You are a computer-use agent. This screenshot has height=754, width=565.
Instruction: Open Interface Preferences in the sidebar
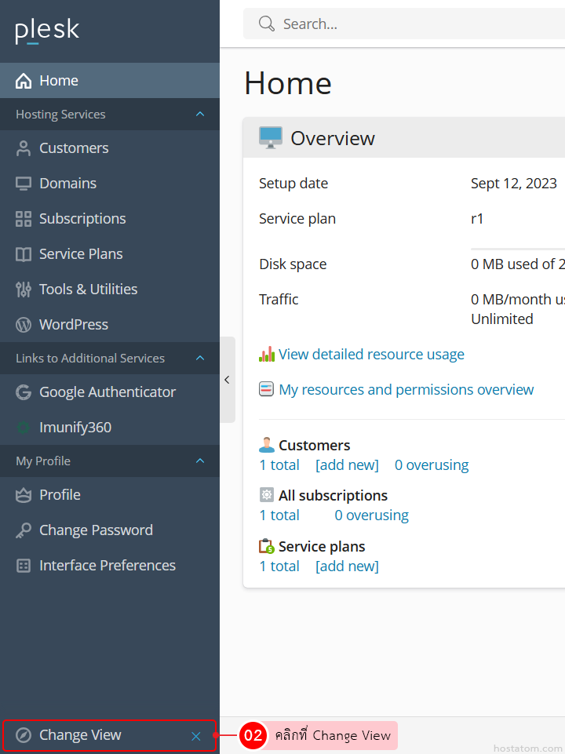pos(107,566)
